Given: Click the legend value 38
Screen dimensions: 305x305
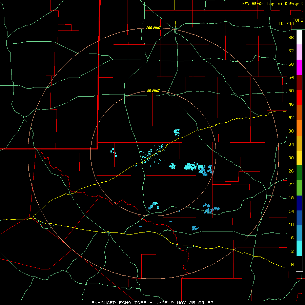Looking at the screenshot, I should 291,131.
